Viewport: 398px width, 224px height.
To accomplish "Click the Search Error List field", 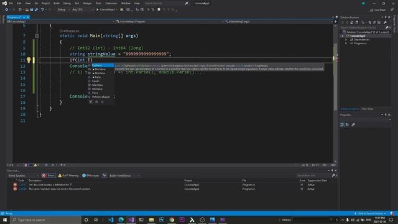I will pos(313,175).
